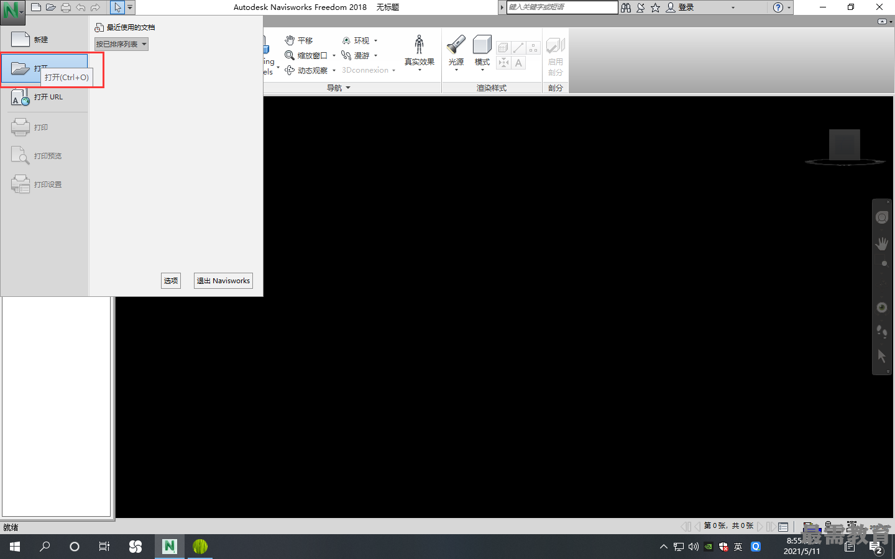Viewport: 895px width, 559px height.
Task: Select the 动态观察 (Orbit) tool
Action: [306, 70]
